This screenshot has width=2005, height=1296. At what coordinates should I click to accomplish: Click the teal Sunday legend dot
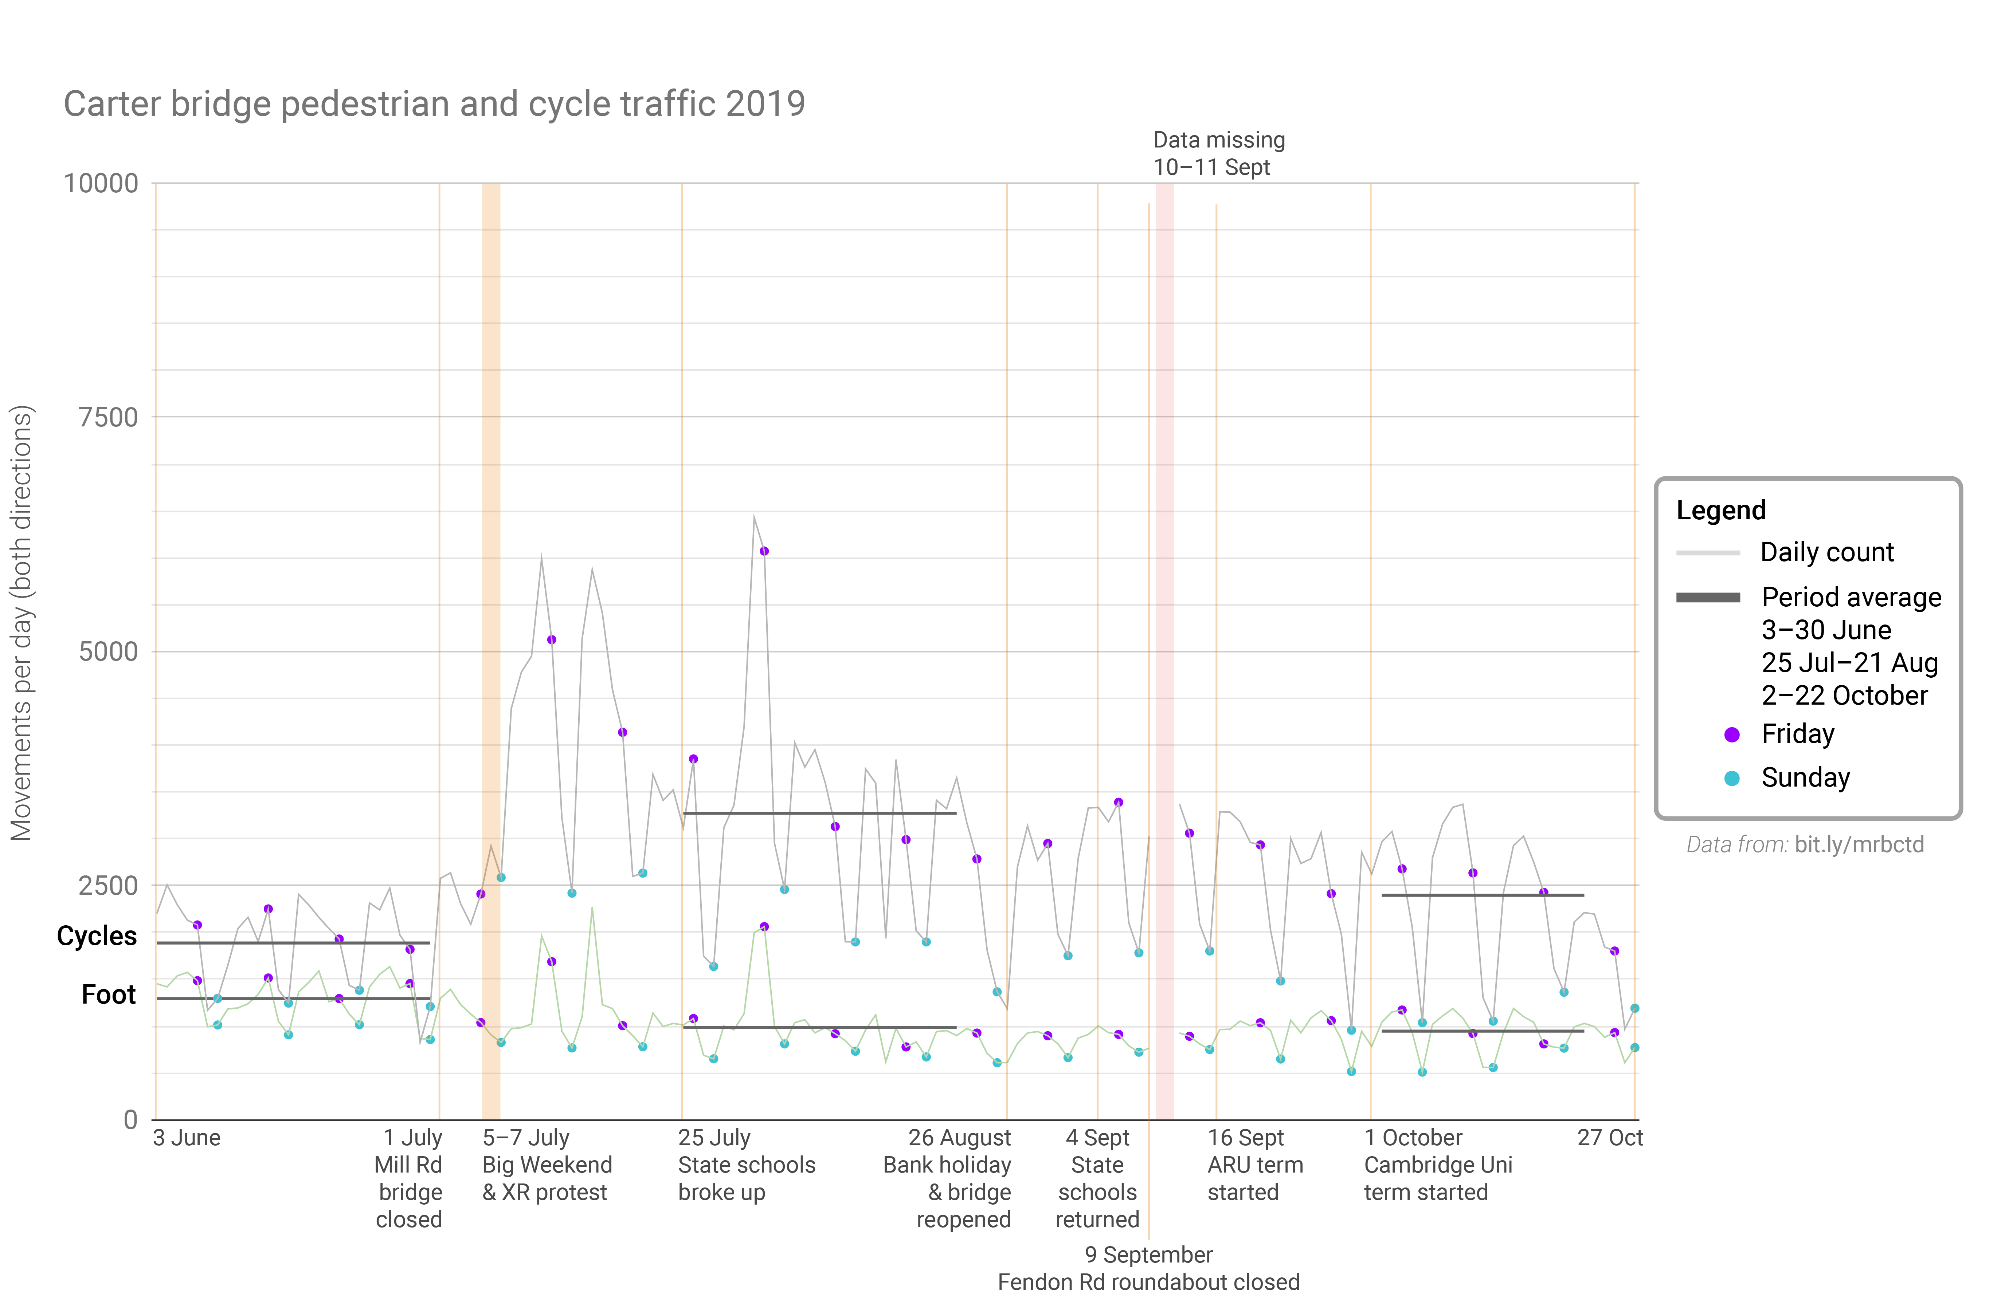[1731, 779]
